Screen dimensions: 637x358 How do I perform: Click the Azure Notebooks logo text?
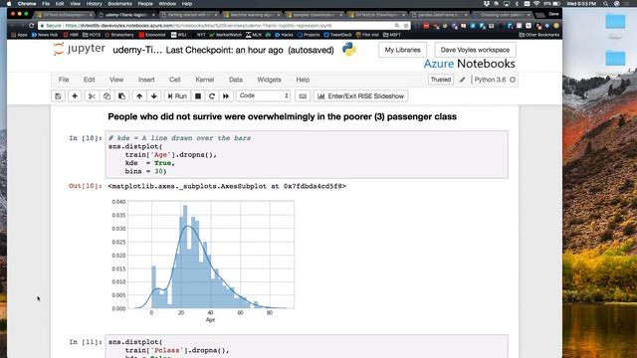(469, 64)
